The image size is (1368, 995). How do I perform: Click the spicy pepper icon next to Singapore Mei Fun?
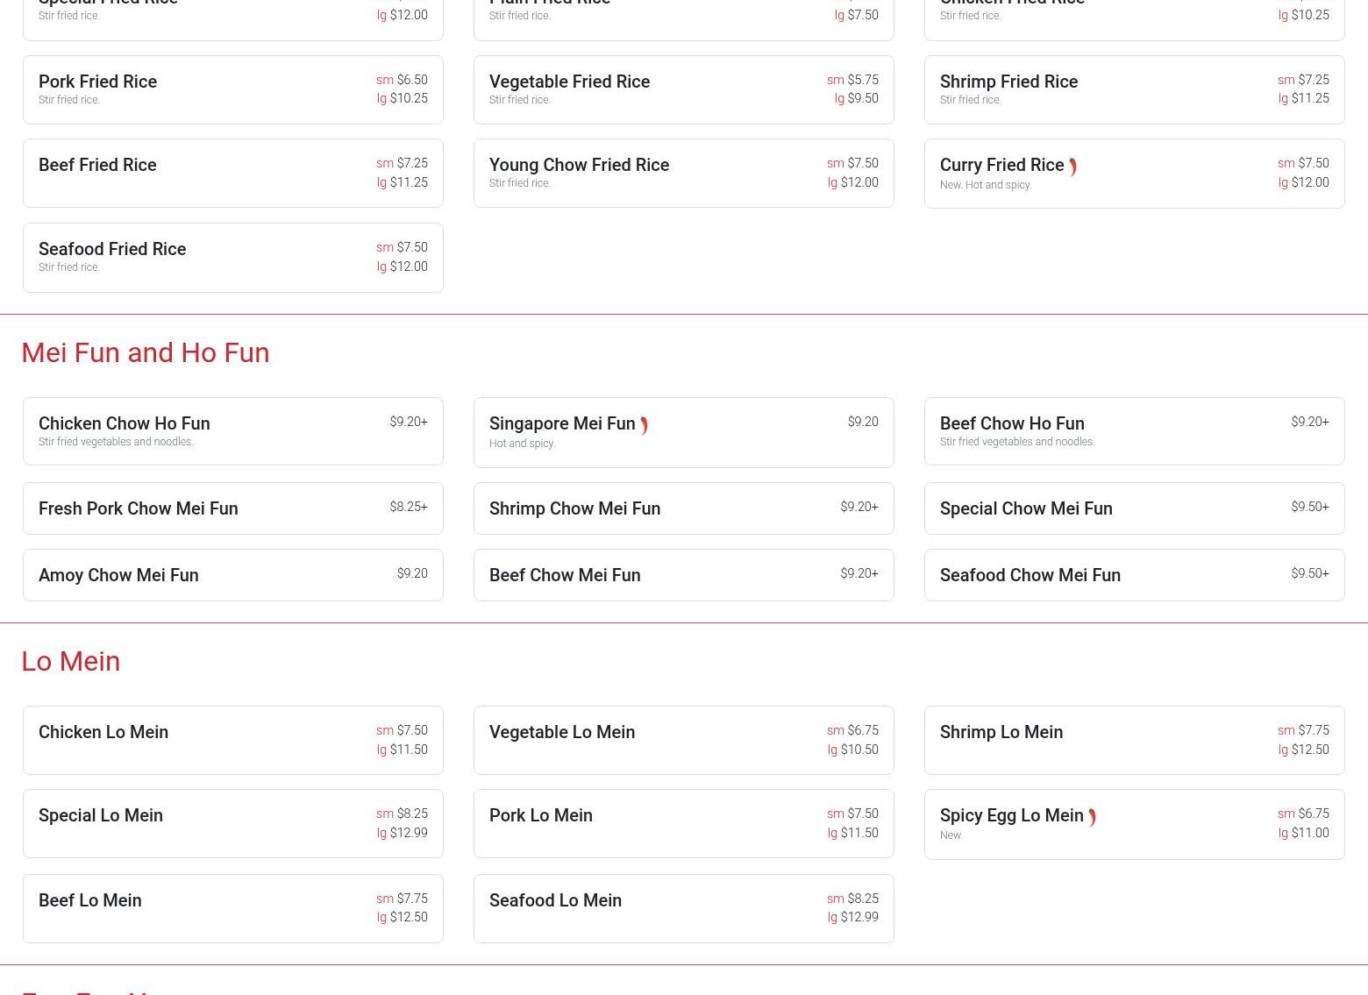[x=644, y=425]
